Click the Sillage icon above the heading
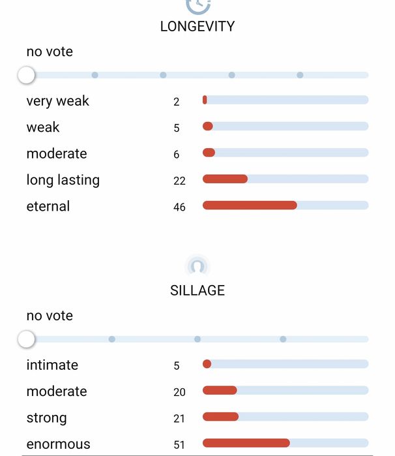The image size is (395, 456). [197, 266]
